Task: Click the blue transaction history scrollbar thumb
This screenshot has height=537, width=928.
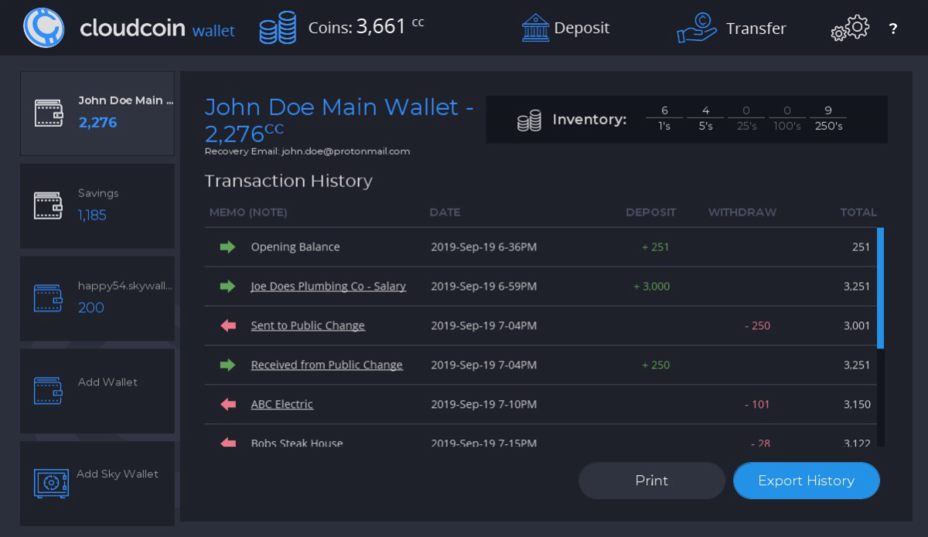Action: pos(880,288)
